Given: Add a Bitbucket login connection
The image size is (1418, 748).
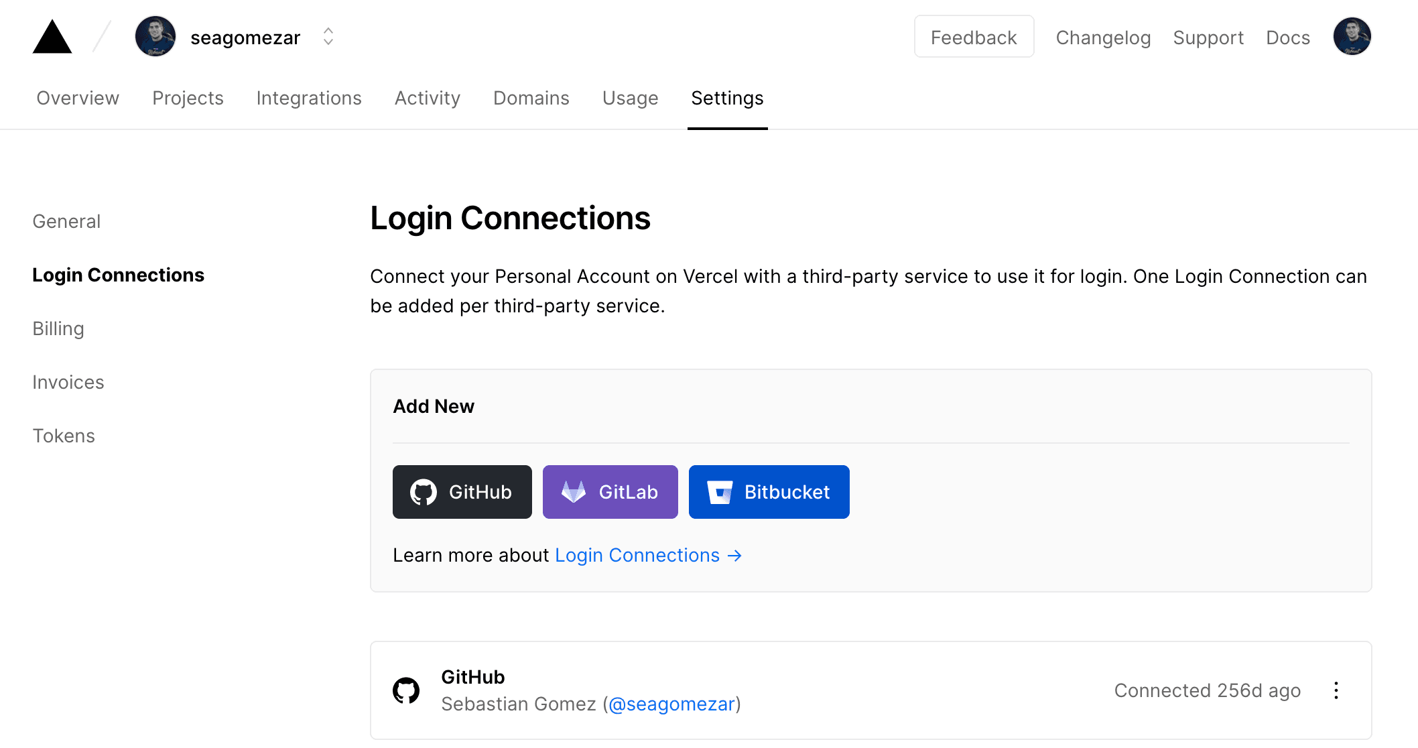Looking at the screenshot, I should coord(769,492).
